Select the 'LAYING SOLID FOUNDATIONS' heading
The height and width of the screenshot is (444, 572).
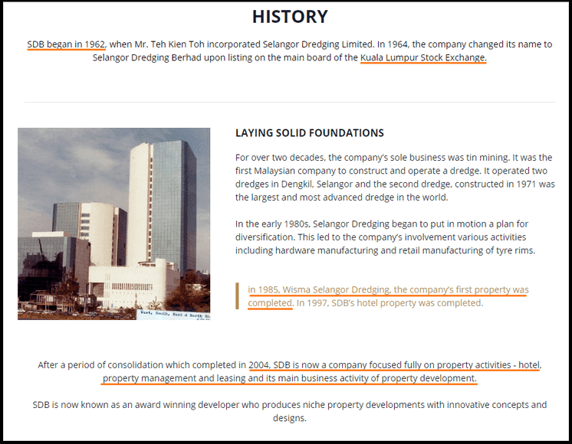[x=309, y=133]
